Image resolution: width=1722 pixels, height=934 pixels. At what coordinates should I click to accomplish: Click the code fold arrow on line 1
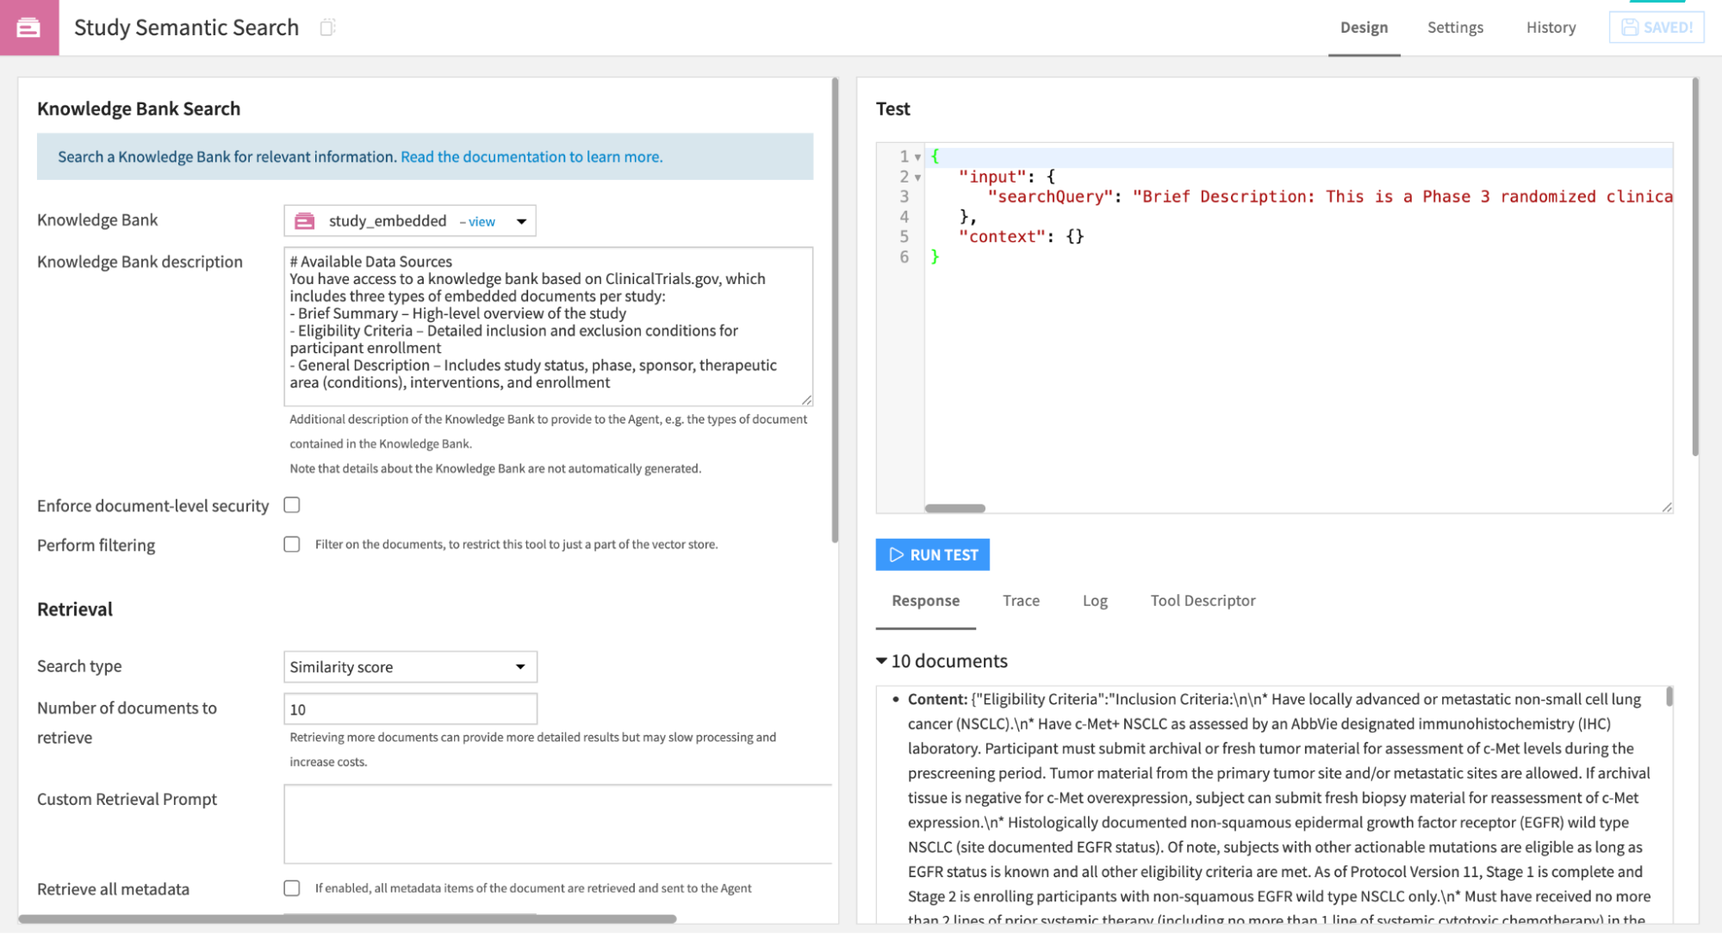tap(918, 157)
